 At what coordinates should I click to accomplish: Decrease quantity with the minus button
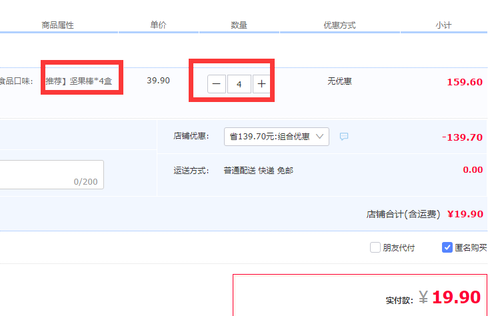click(x=216, y=84)
